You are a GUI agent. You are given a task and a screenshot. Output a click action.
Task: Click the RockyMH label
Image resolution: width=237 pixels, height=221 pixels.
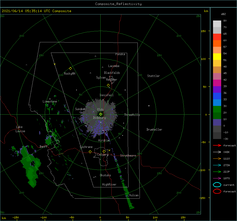70,74
